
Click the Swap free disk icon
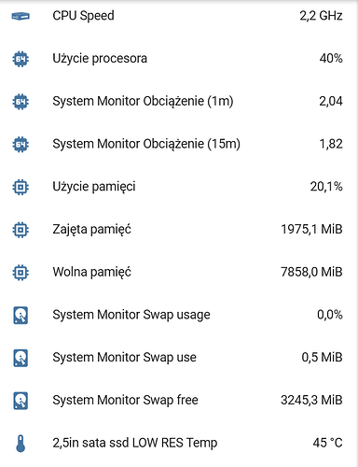point(21,401)
